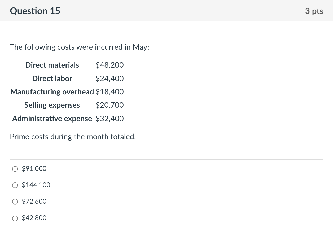This screenshot has height=236, width=333.
Task: Select the $144,100 radio button
Action: click(x=15, y=185)
